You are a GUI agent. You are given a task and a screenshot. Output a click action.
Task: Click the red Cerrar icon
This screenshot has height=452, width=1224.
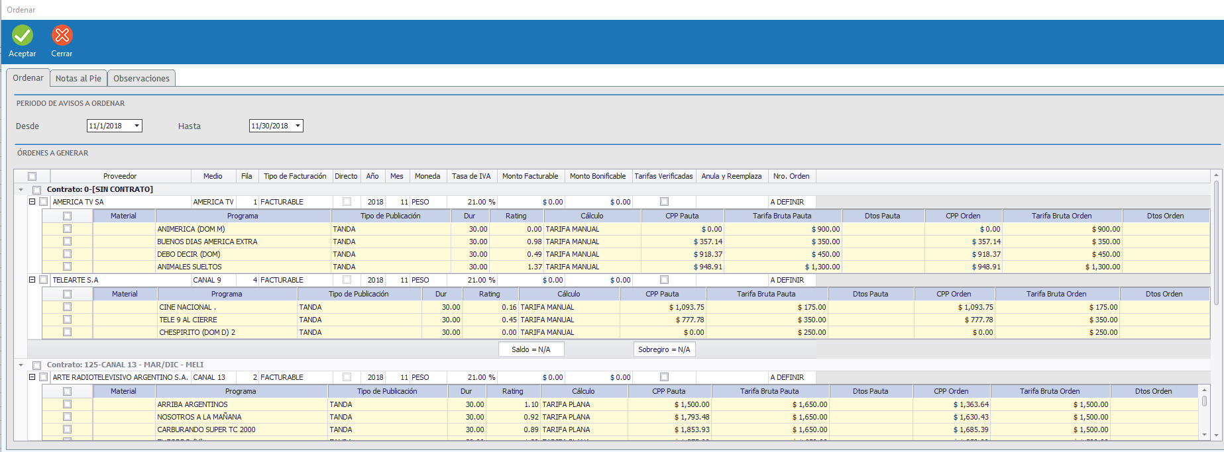click(62, 36)
